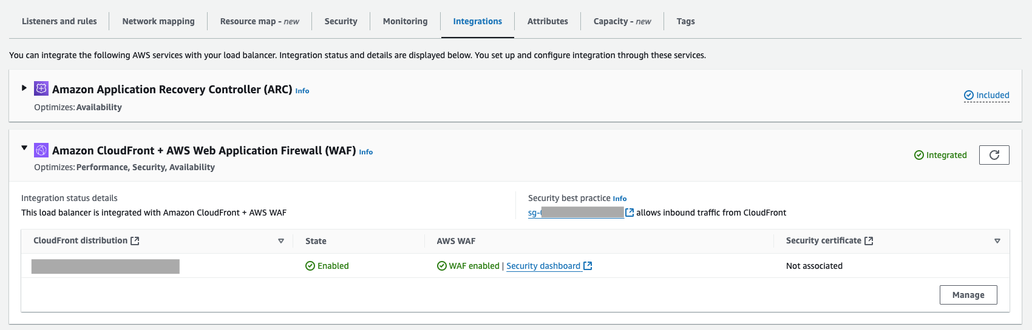Switch to the Listeners and rules tab
Image resolution: width=1032 pixels, height=330 pixels.
(59, 21)
